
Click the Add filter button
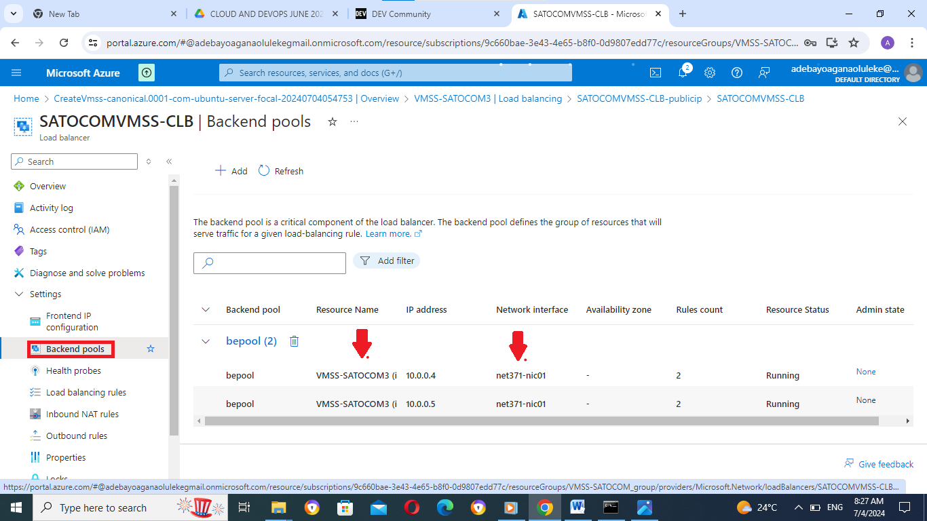click(386, 260)
